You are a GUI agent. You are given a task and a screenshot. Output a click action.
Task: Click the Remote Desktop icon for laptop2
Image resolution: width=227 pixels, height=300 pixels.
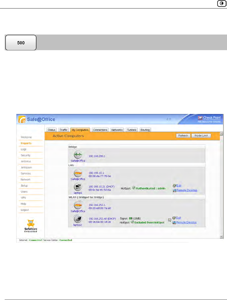click(174, 222)
